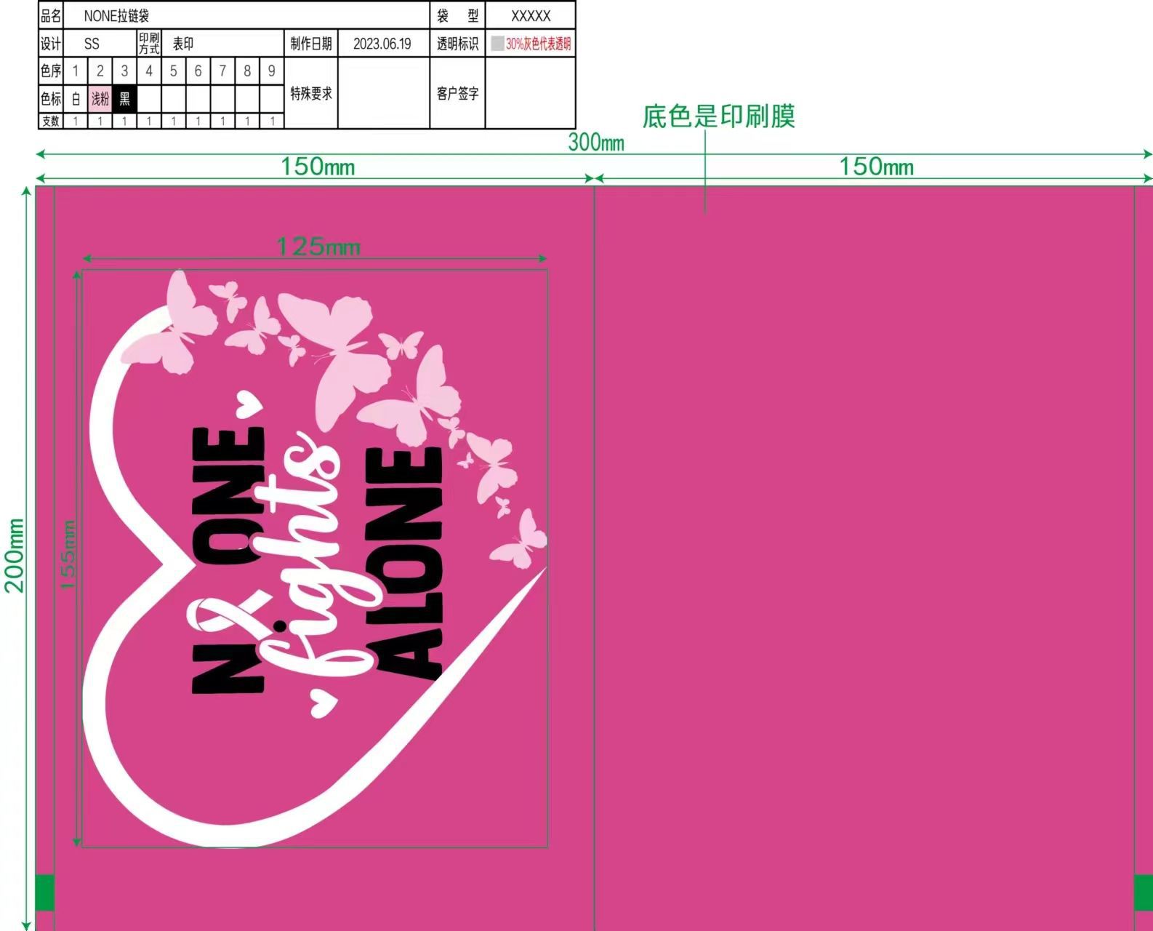Click the light pink swatch labeled 浅粉
1153x931 pixels.
(x=100, y=99)
